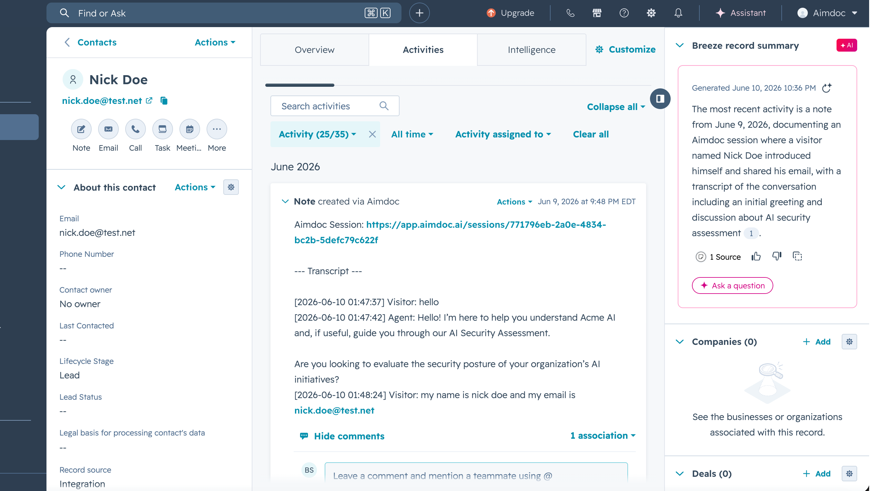Open the Aimdoc session URL link

(450, 232)
